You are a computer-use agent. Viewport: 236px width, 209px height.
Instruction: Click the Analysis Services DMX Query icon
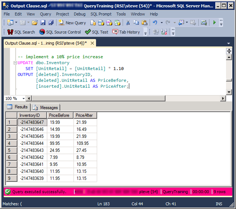point(109,23)
